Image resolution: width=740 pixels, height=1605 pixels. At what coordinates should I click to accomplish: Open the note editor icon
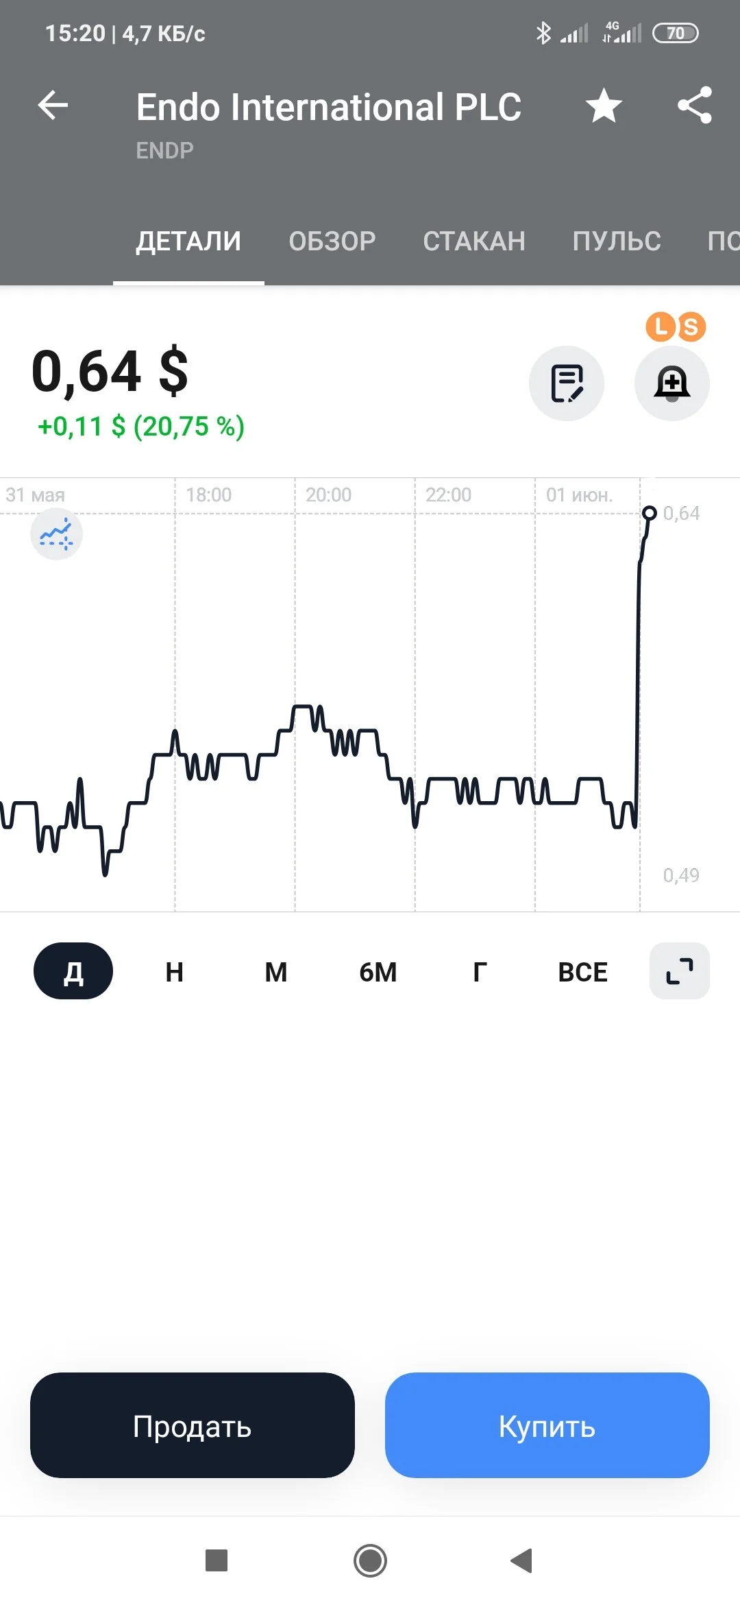point(567,383)
